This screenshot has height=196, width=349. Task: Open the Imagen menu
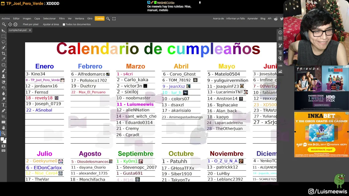click(27, 19)
